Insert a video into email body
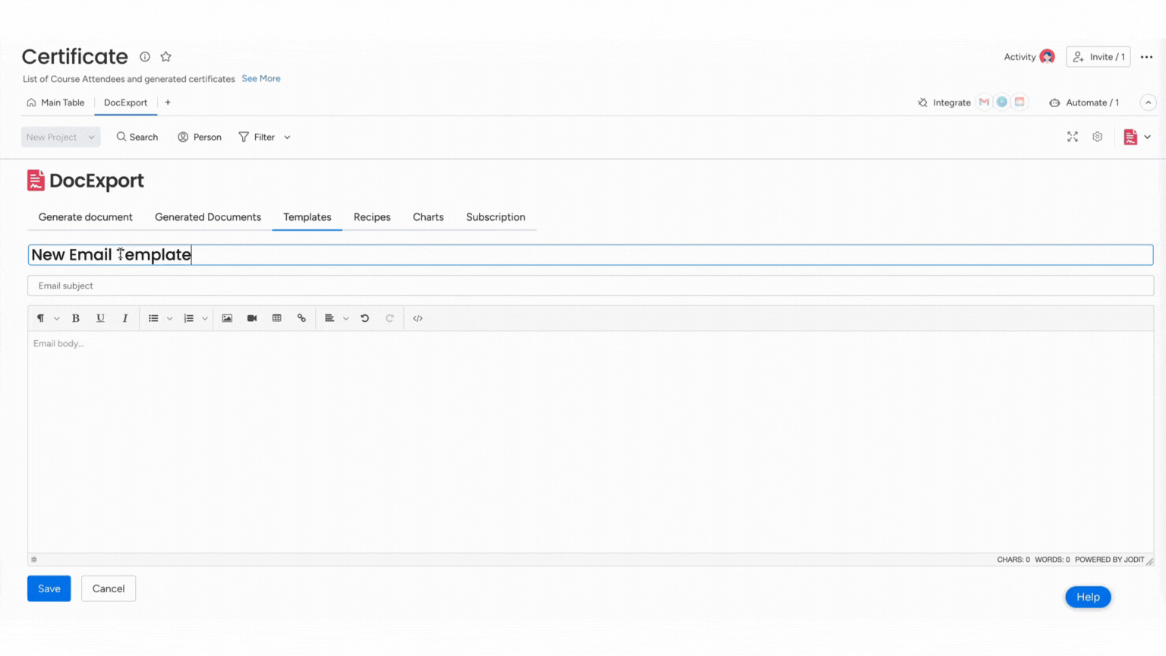Screen dimensions: 1166x656 click(252, 318)
